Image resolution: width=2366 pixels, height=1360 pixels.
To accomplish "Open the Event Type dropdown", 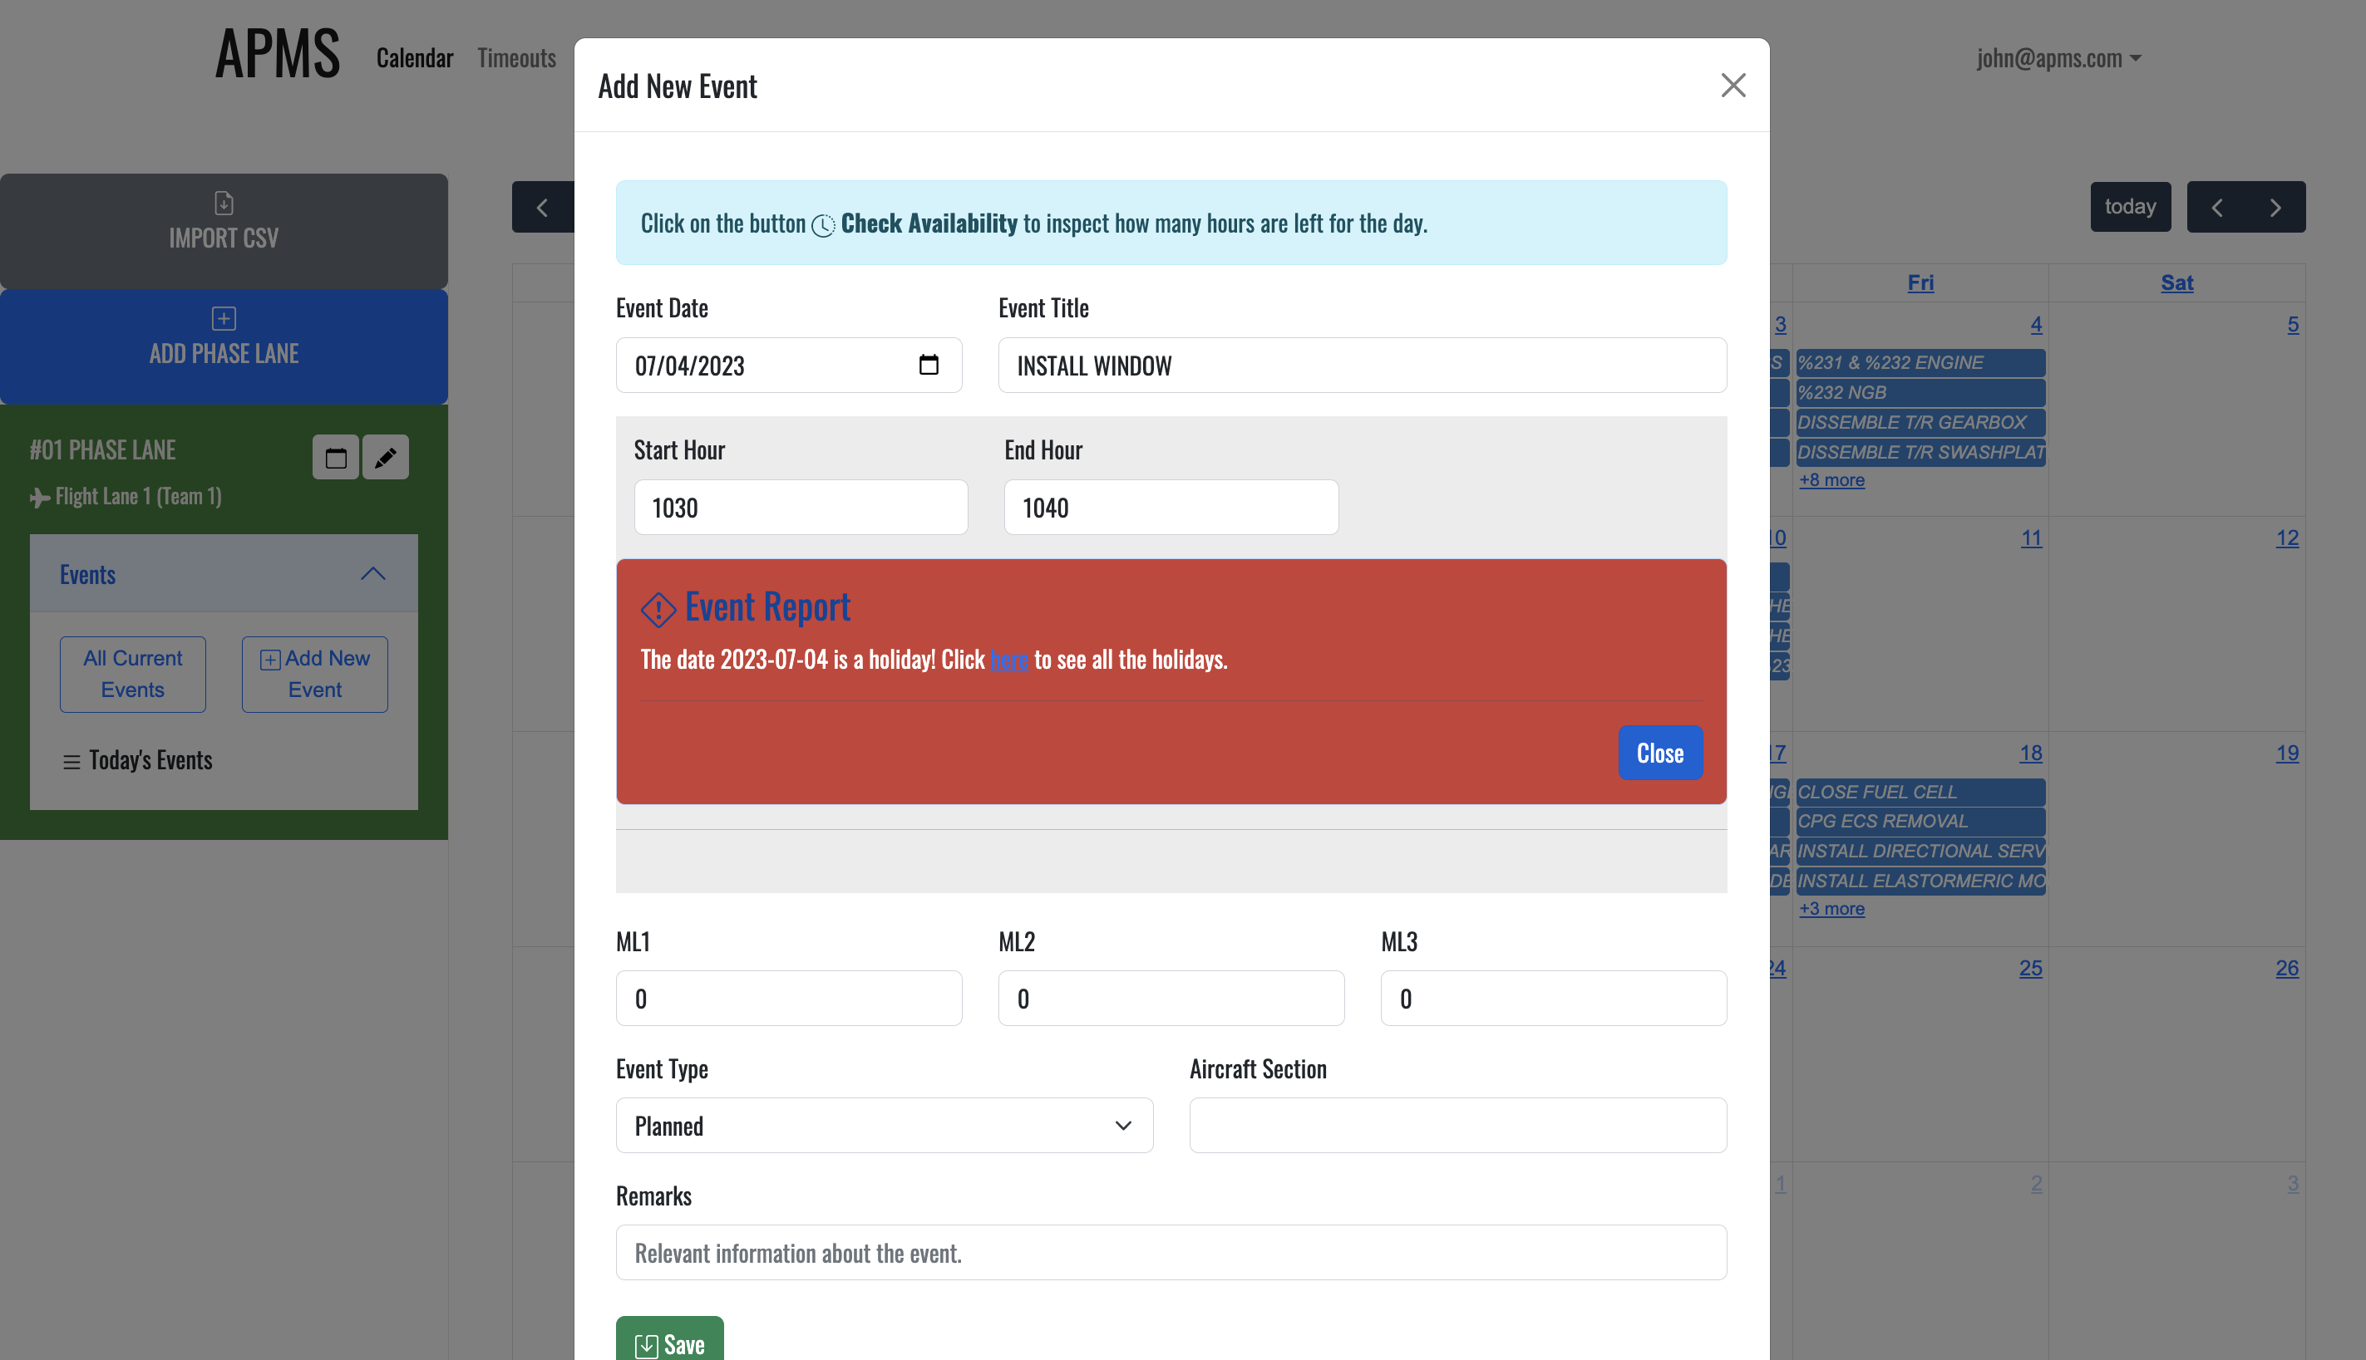I will 883,1126.
